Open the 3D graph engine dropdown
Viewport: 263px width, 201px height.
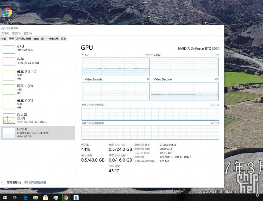click(x=83, y=55)
